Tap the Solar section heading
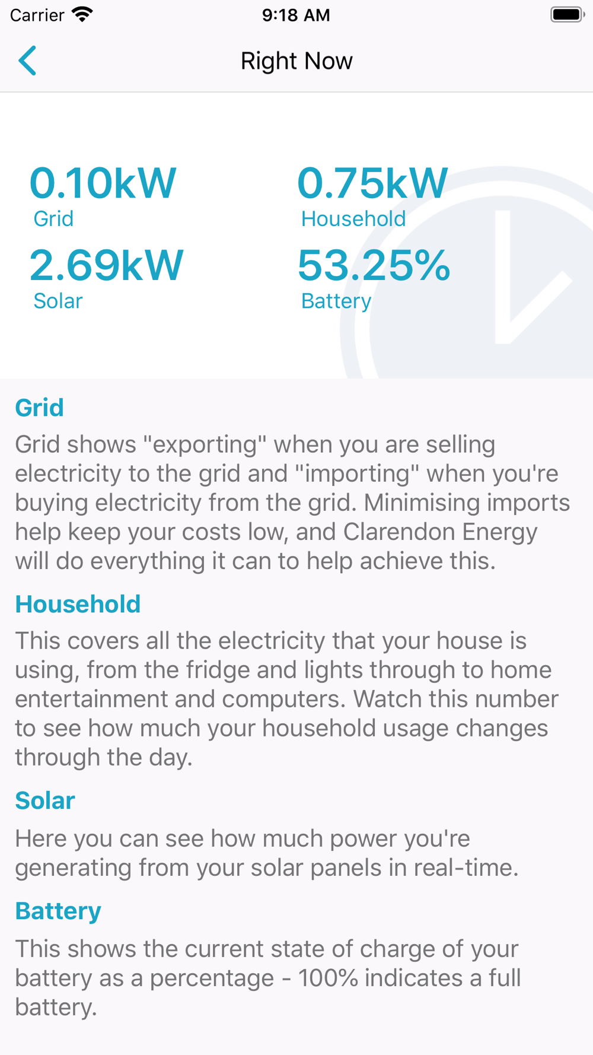Image resolution: width=593 pixels, height=1055 pixels. 45,801
